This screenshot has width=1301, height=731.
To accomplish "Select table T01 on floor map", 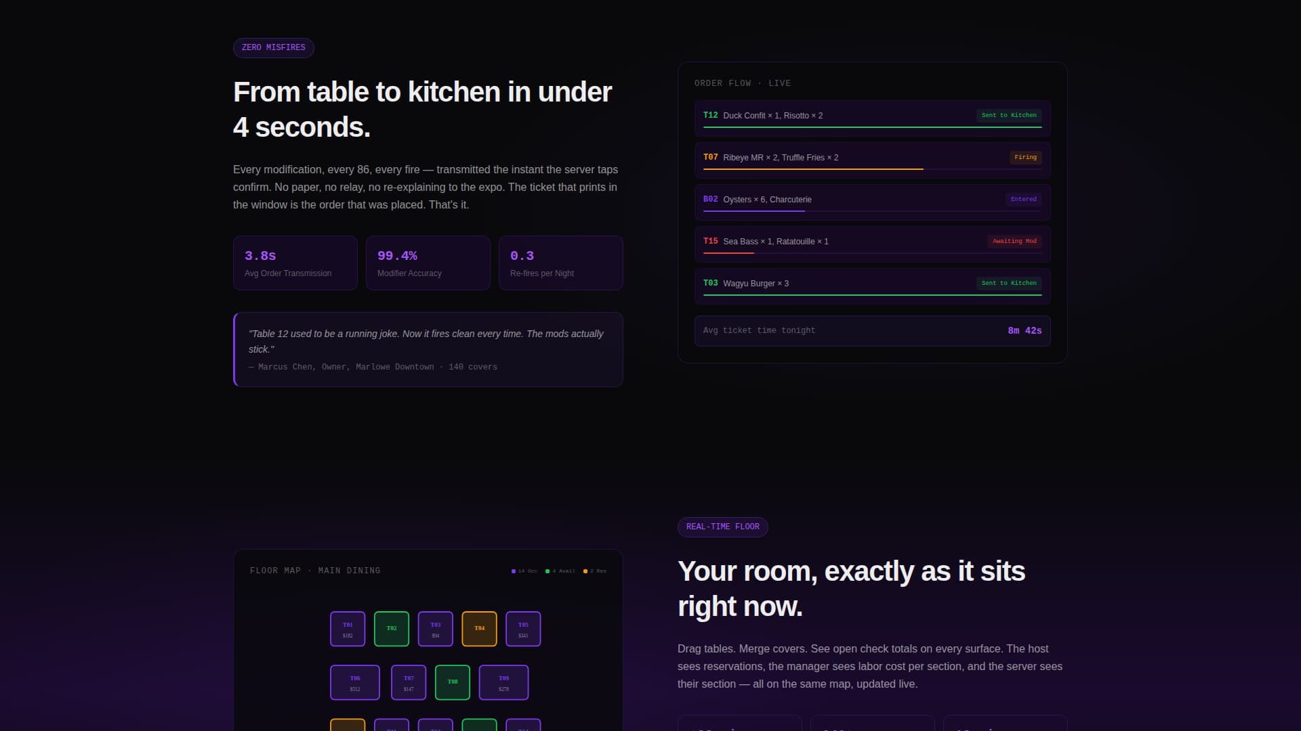I will click(x=348, y=629).
